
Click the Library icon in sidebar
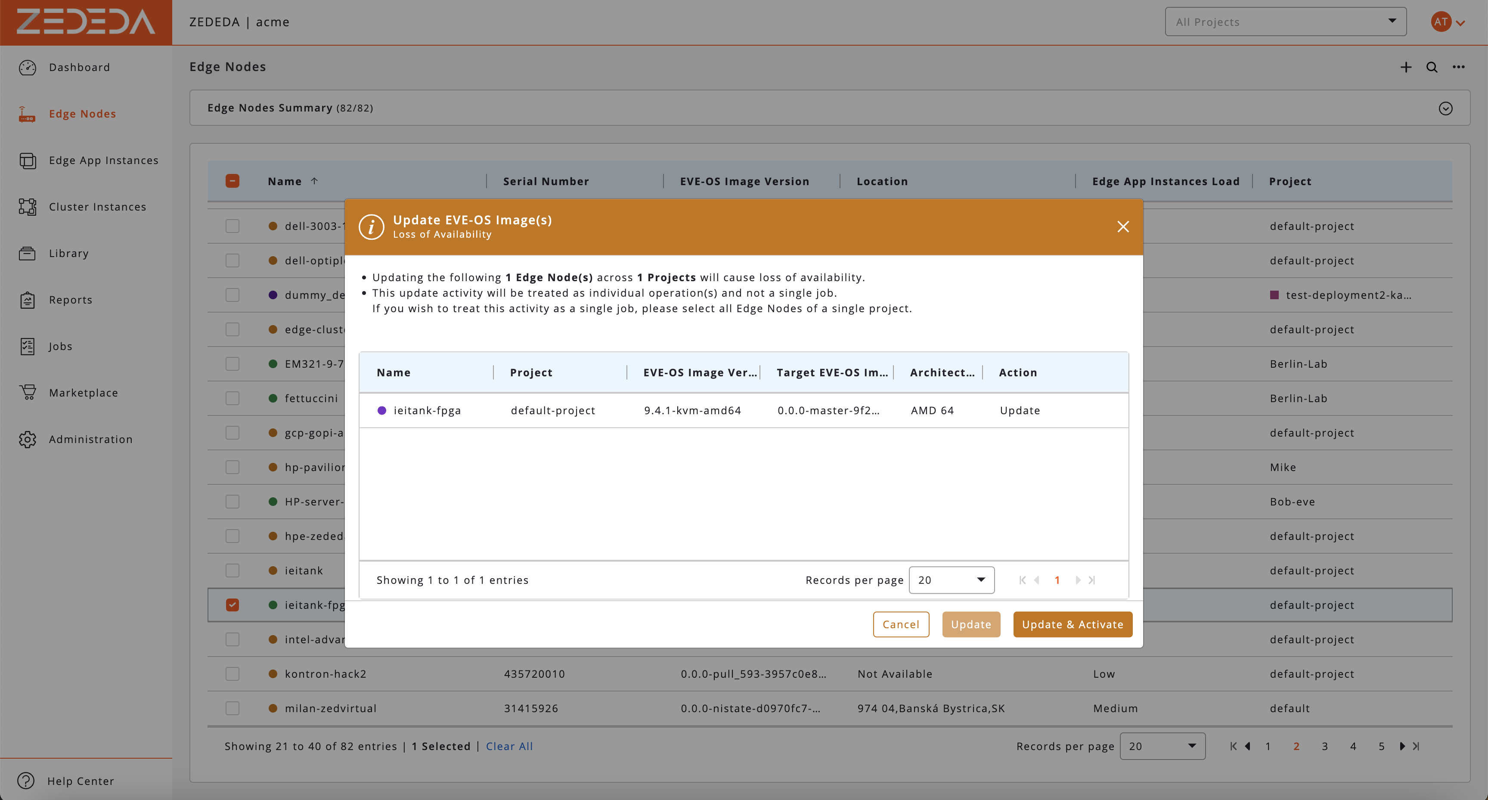(27, 254)
